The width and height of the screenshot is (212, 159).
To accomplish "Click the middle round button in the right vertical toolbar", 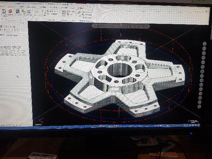I will pos(202,76).
